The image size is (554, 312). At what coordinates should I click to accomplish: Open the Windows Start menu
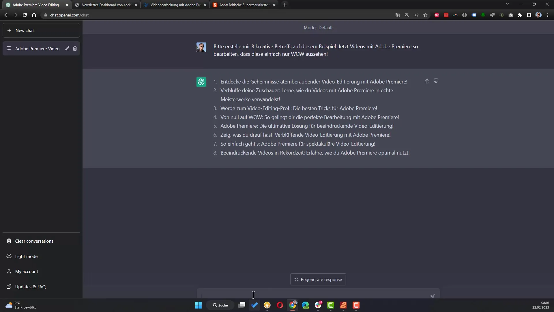coord(199,305)
